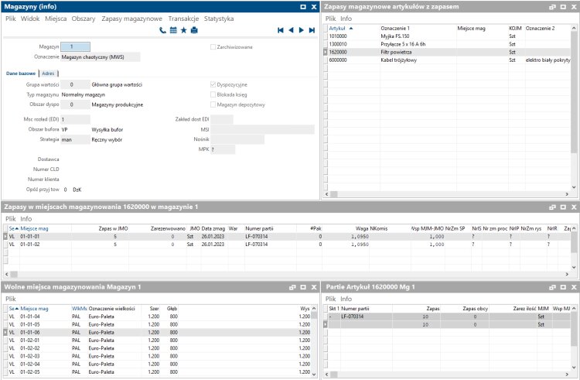Open the Zapasy magazynowe menu
The width and height of the screenshot is (580, 380).
point(131,19)
